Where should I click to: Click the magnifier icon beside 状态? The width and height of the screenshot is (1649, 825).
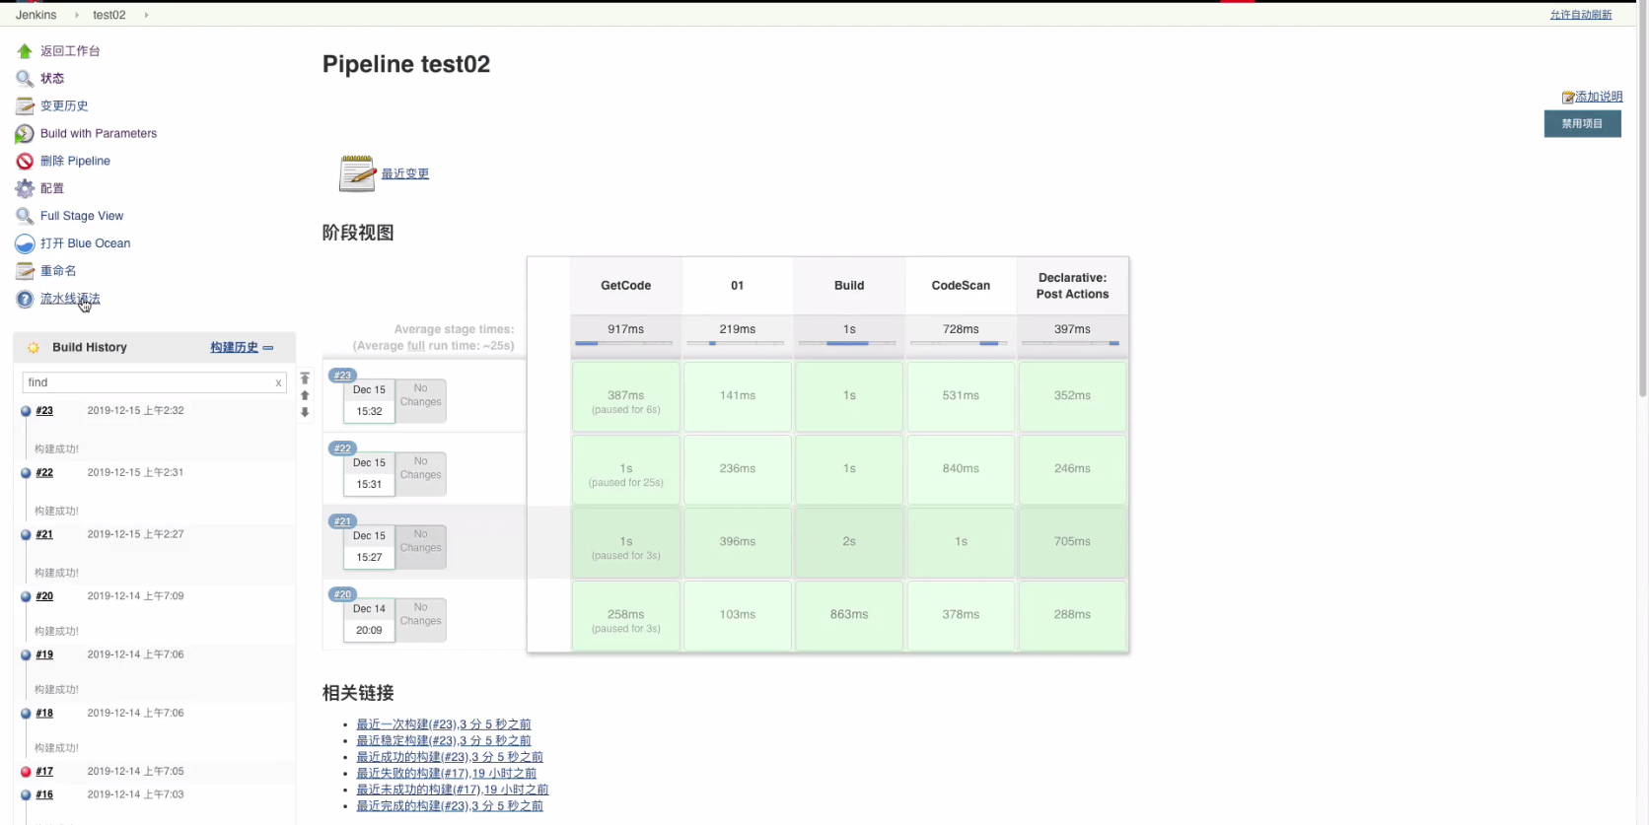[x=25, y=79]
